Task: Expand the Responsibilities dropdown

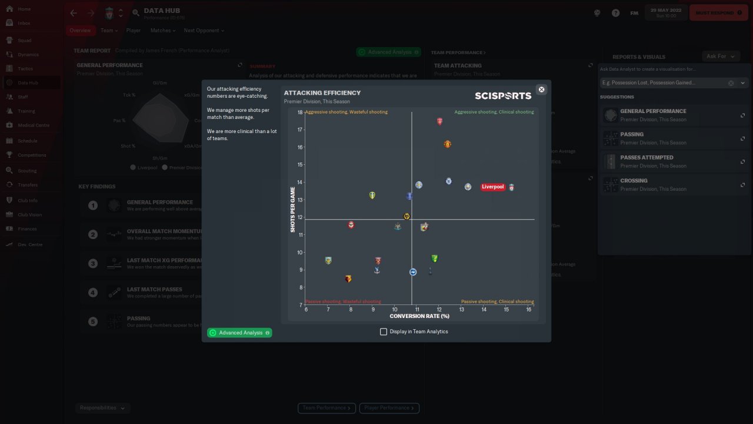Action: pos(102,408)
